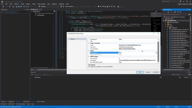Click the Description column header in Error List
The height and width of the screenshot is (108, 192).
37,77
